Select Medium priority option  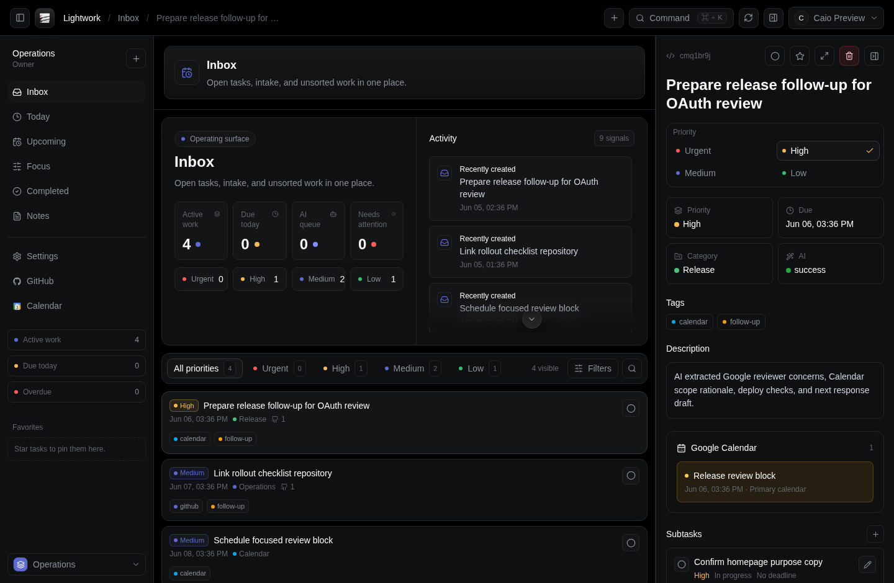click(x=721, y=173)
